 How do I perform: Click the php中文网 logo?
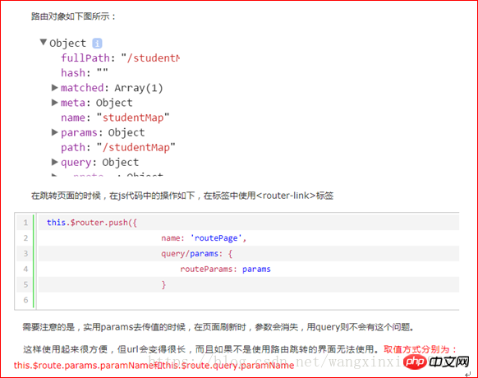click(x=437, y=362)
